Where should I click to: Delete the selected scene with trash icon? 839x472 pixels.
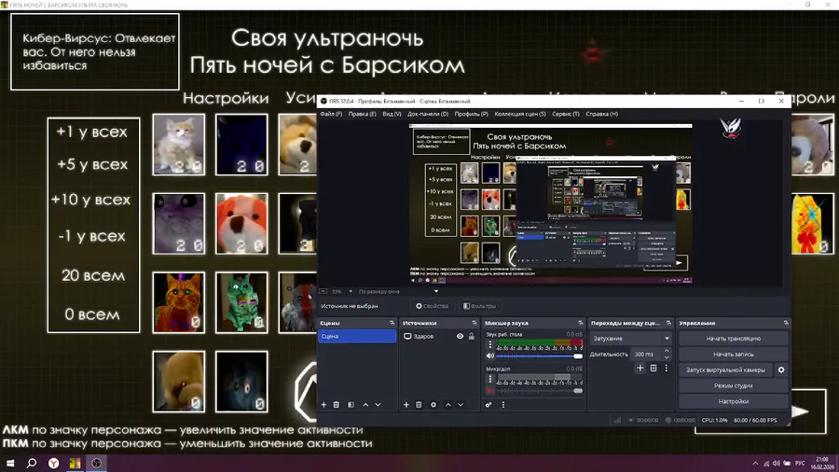pyautogui.click(x=337, y=405)
